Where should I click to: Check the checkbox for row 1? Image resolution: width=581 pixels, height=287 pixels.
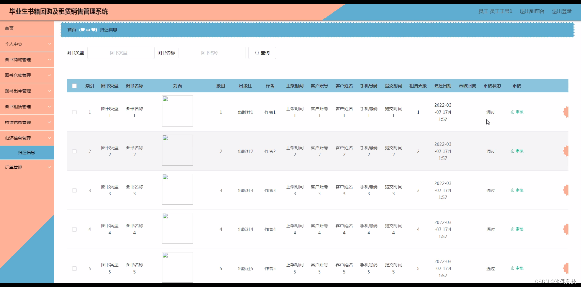click(74, 112)
